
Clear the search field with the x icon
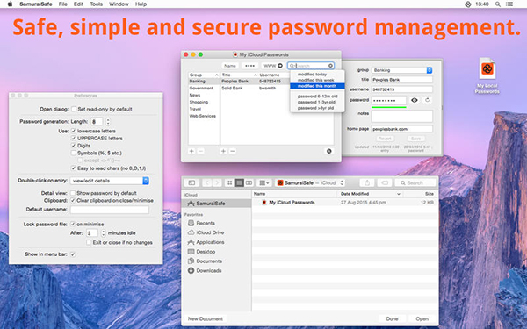coord(330,66)
